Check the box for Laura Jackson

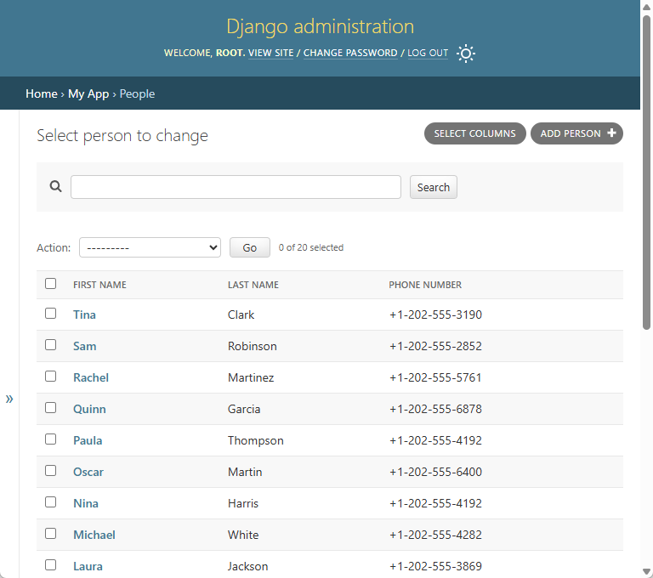50,564
